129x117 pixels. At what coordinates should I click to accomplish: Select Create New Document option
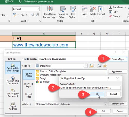coord(13,93)
